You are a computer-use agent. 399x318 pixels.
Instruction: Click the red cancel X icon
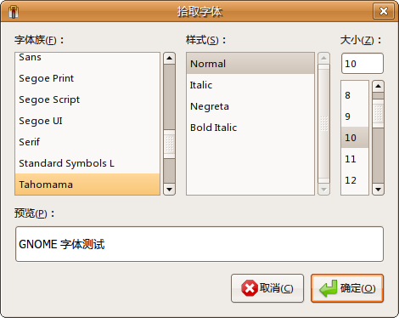(x=250, y=288)
